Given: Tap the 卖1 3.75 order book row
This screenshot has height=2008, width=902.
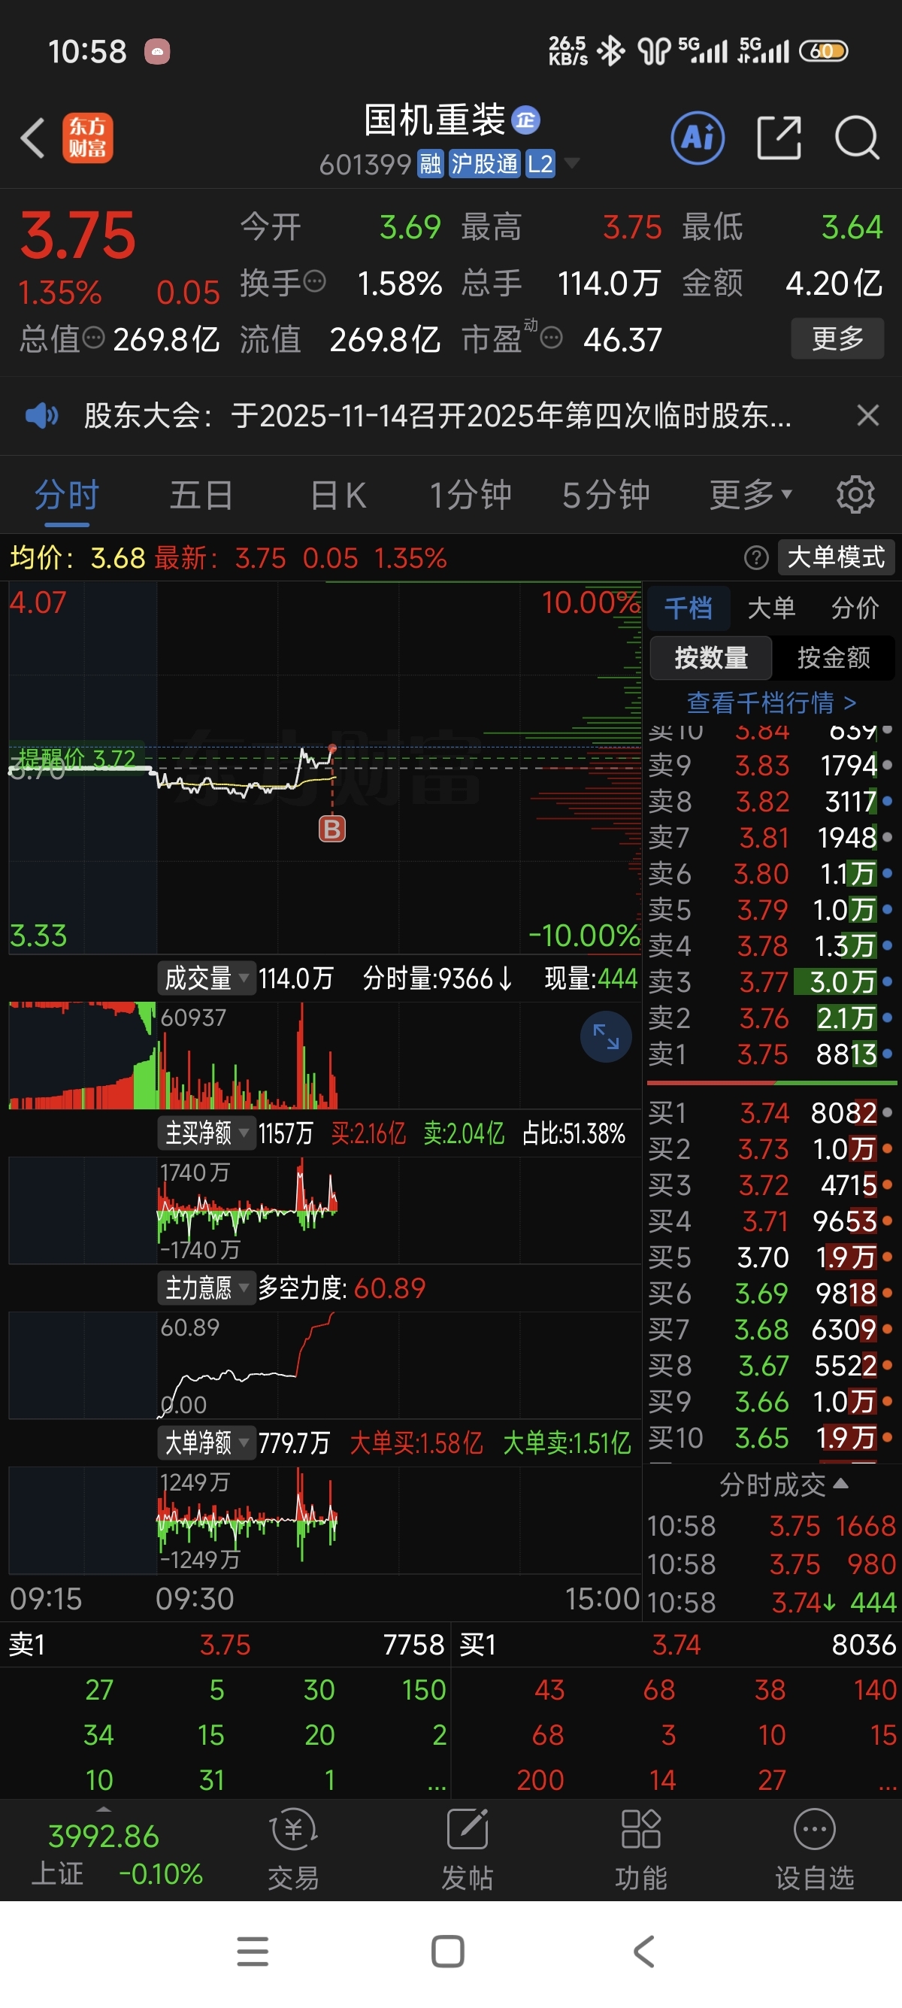Looking at the screenshot, I should coord(770,1054).
